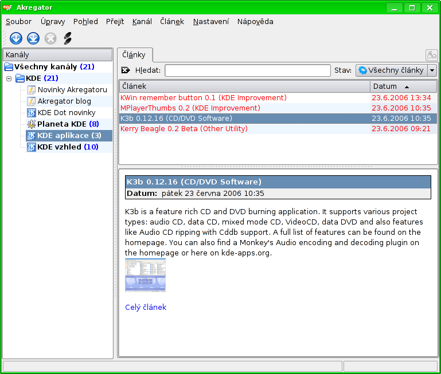The width and height of the screenshot is (441, 374).
Task: Click the Kanály panel header
Action: tap(57, 55)
